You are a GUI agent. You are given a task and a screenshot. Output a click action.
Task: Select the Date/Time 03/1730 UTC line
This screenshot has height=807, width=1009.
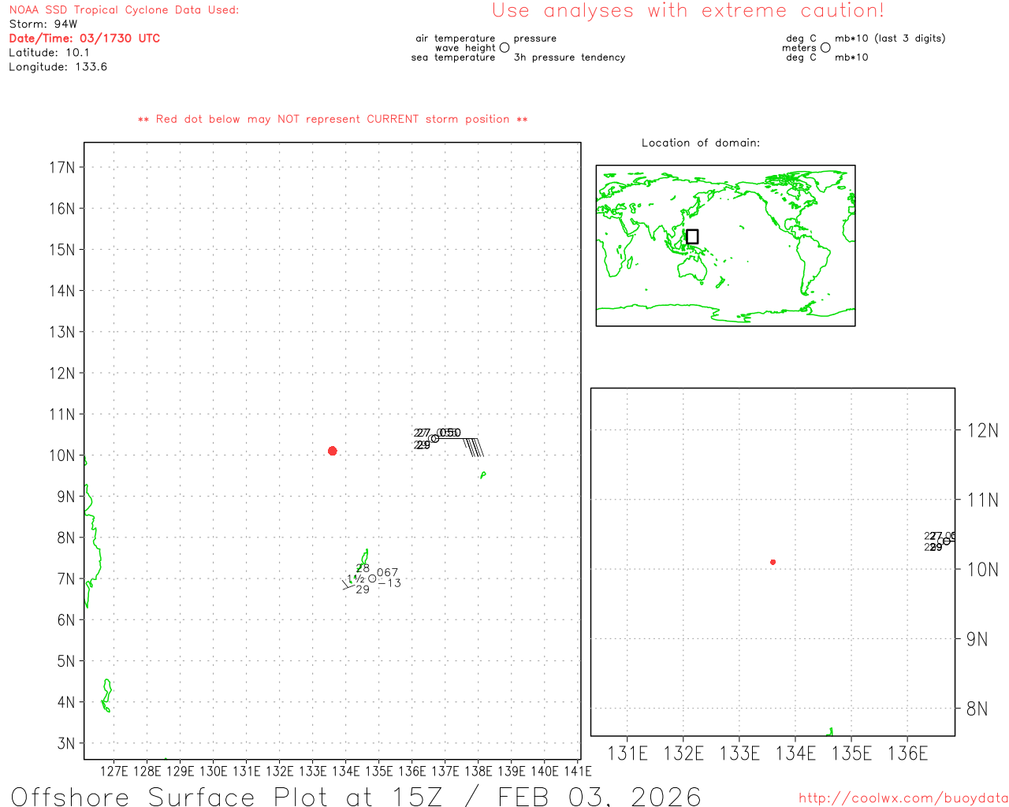coord(84,39)
